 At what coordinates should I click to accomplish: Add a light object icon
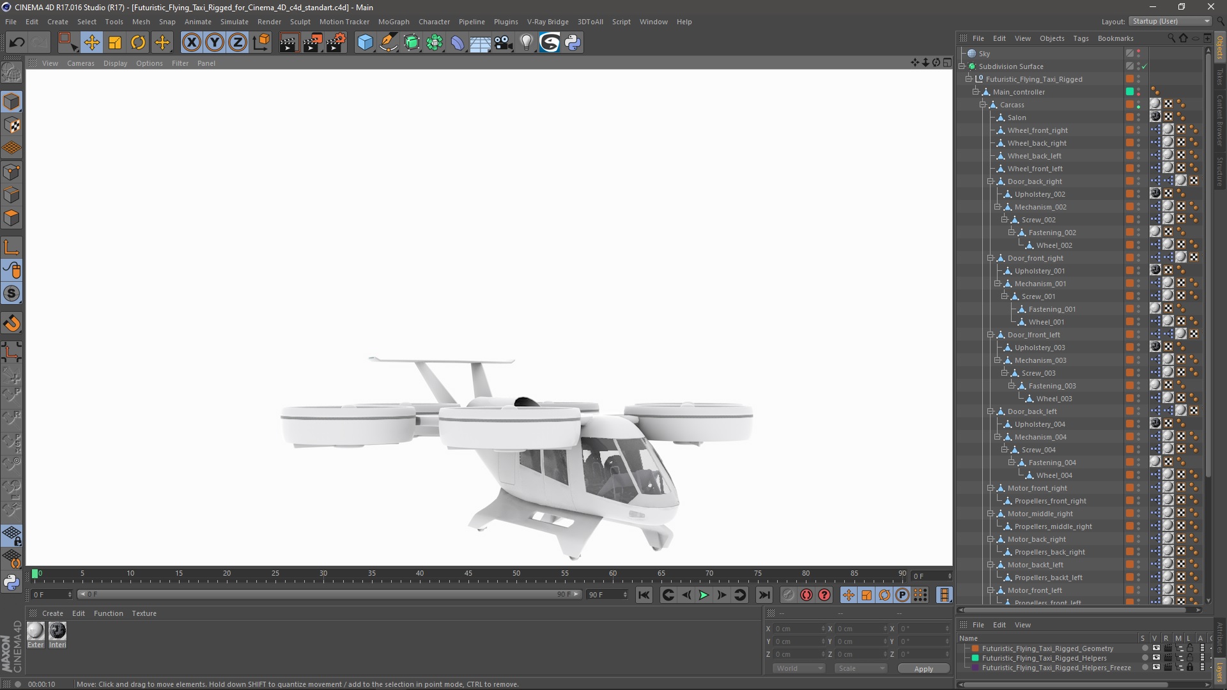[527, 43]
